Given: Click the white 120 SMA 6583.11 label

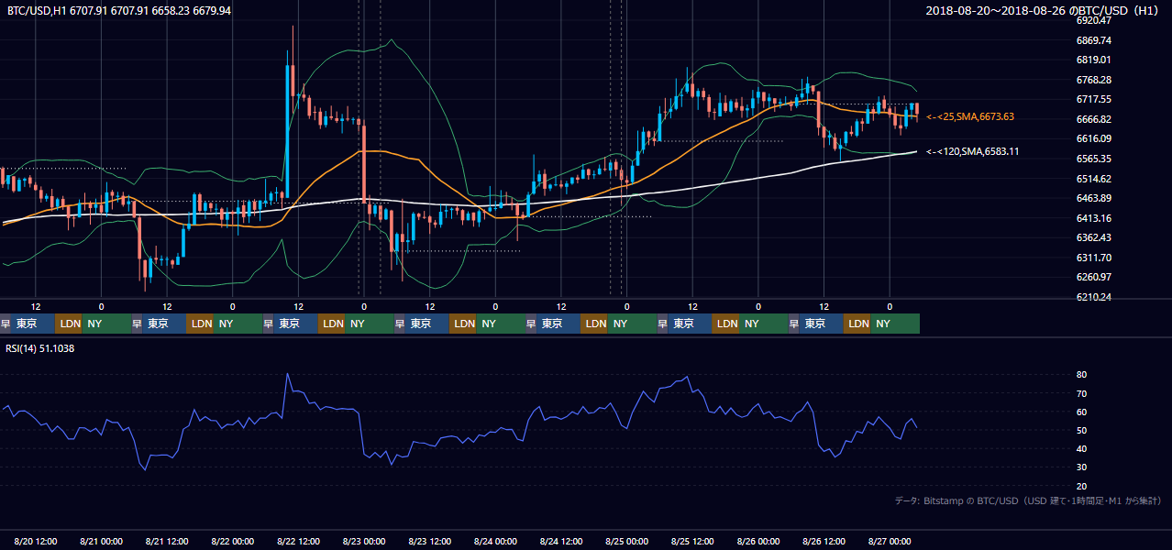Looking at the screenshot, I should coord(973,151).
